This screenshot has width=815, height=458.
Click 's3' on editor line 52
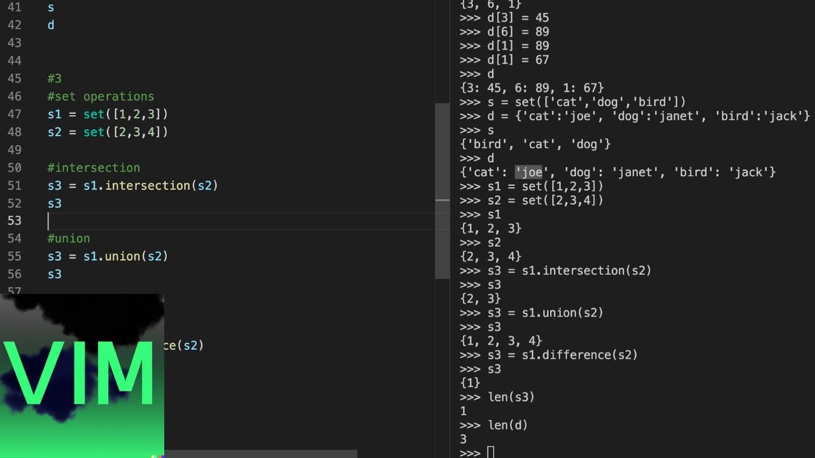(54, 203)
